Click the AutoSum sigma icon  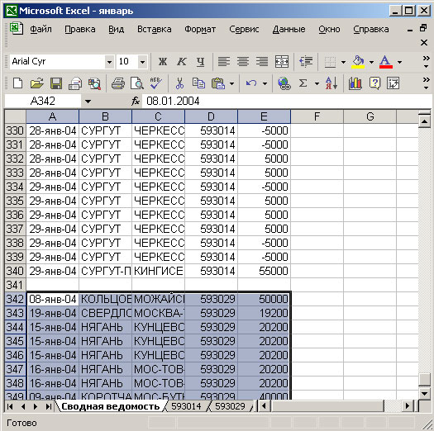point(303,83)
